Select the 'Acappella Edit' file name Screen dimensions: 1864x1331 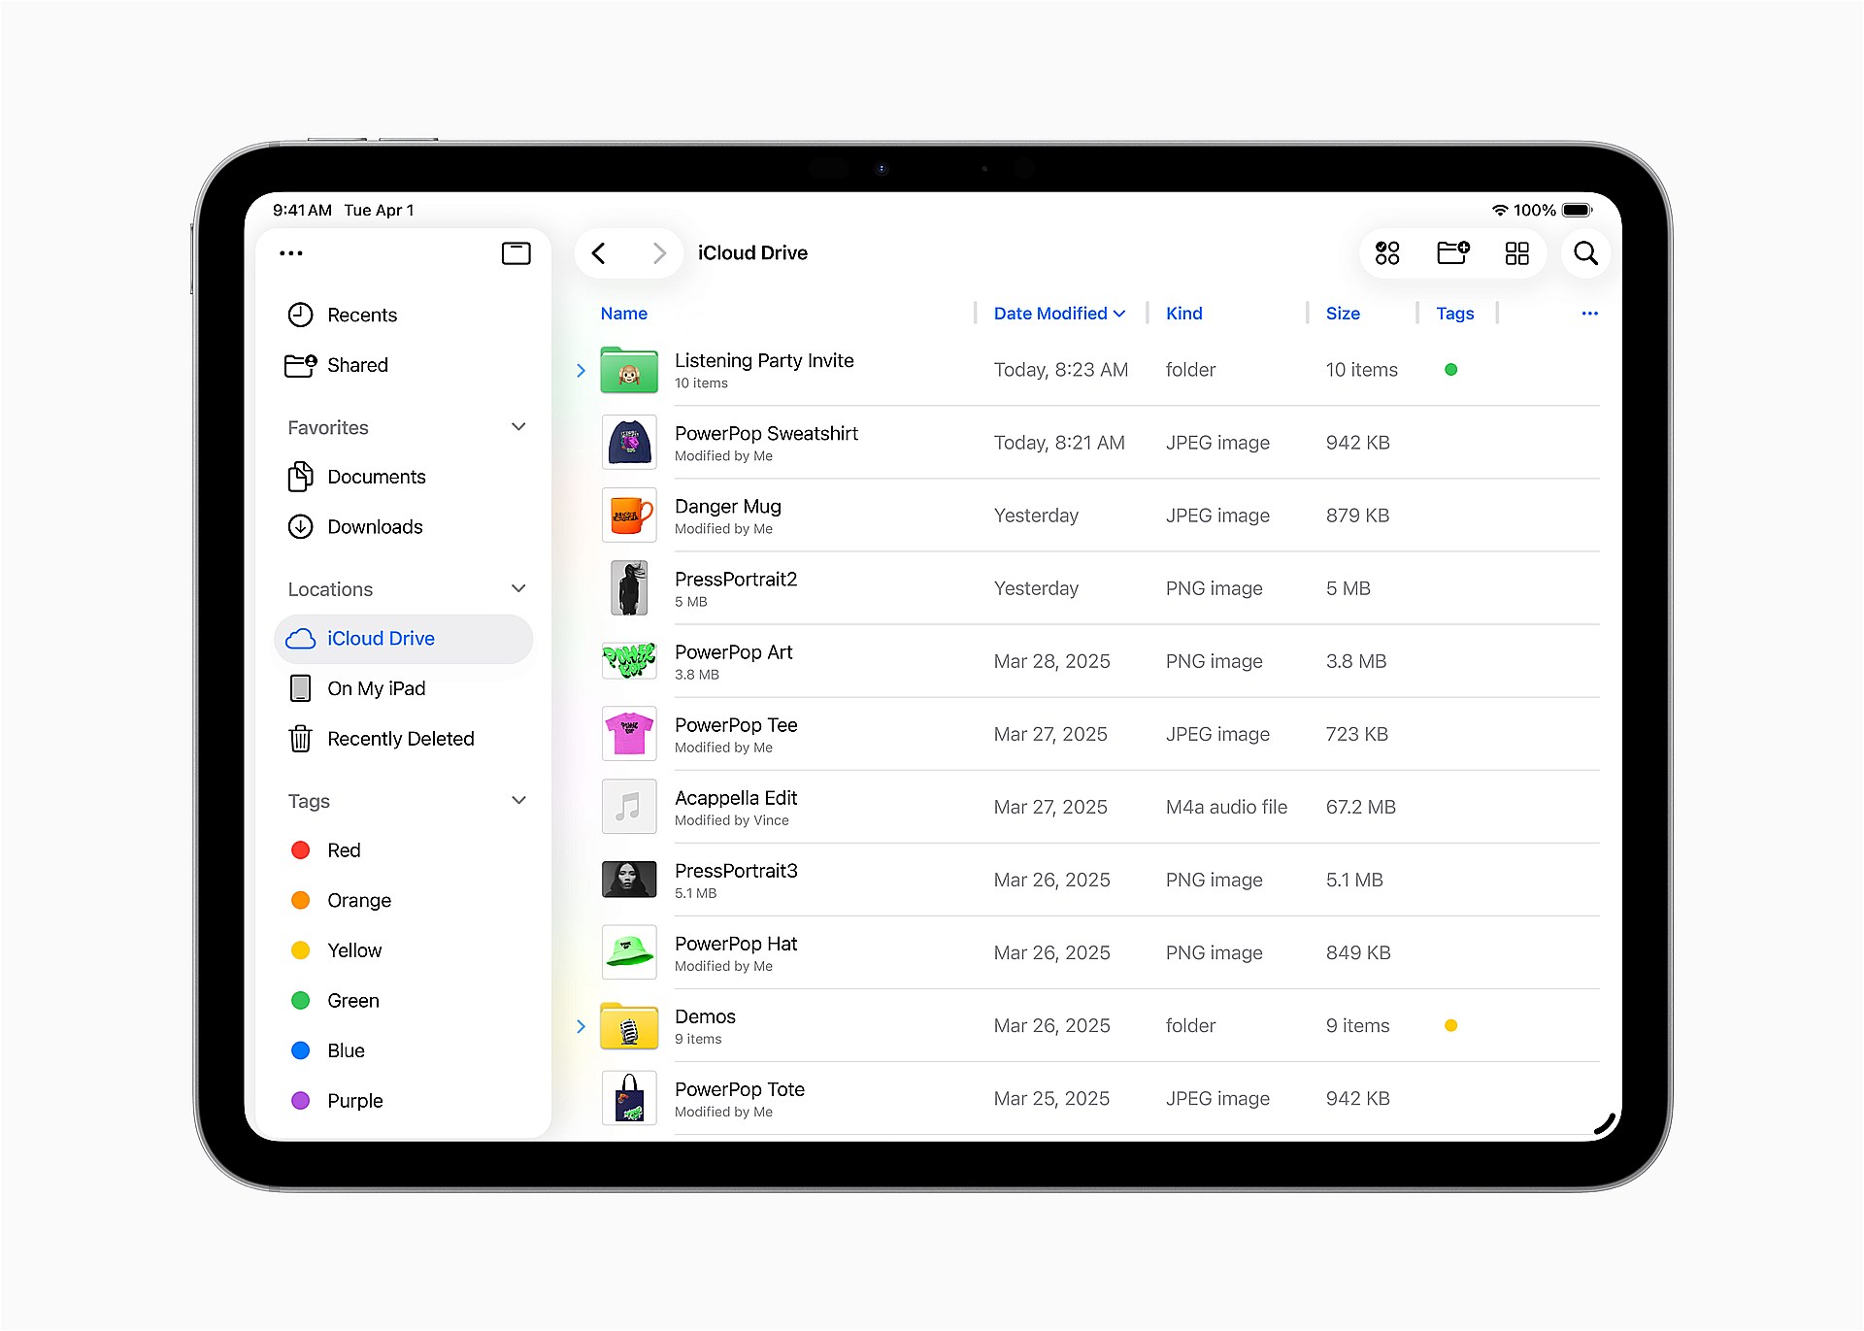(x=736, y=798)
